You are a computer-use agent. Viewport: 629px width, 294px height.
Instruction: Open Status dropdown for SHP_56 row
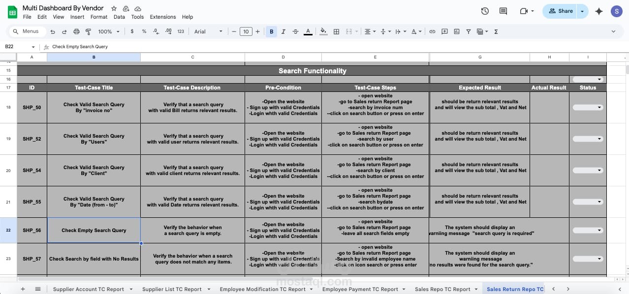point(588,230)
